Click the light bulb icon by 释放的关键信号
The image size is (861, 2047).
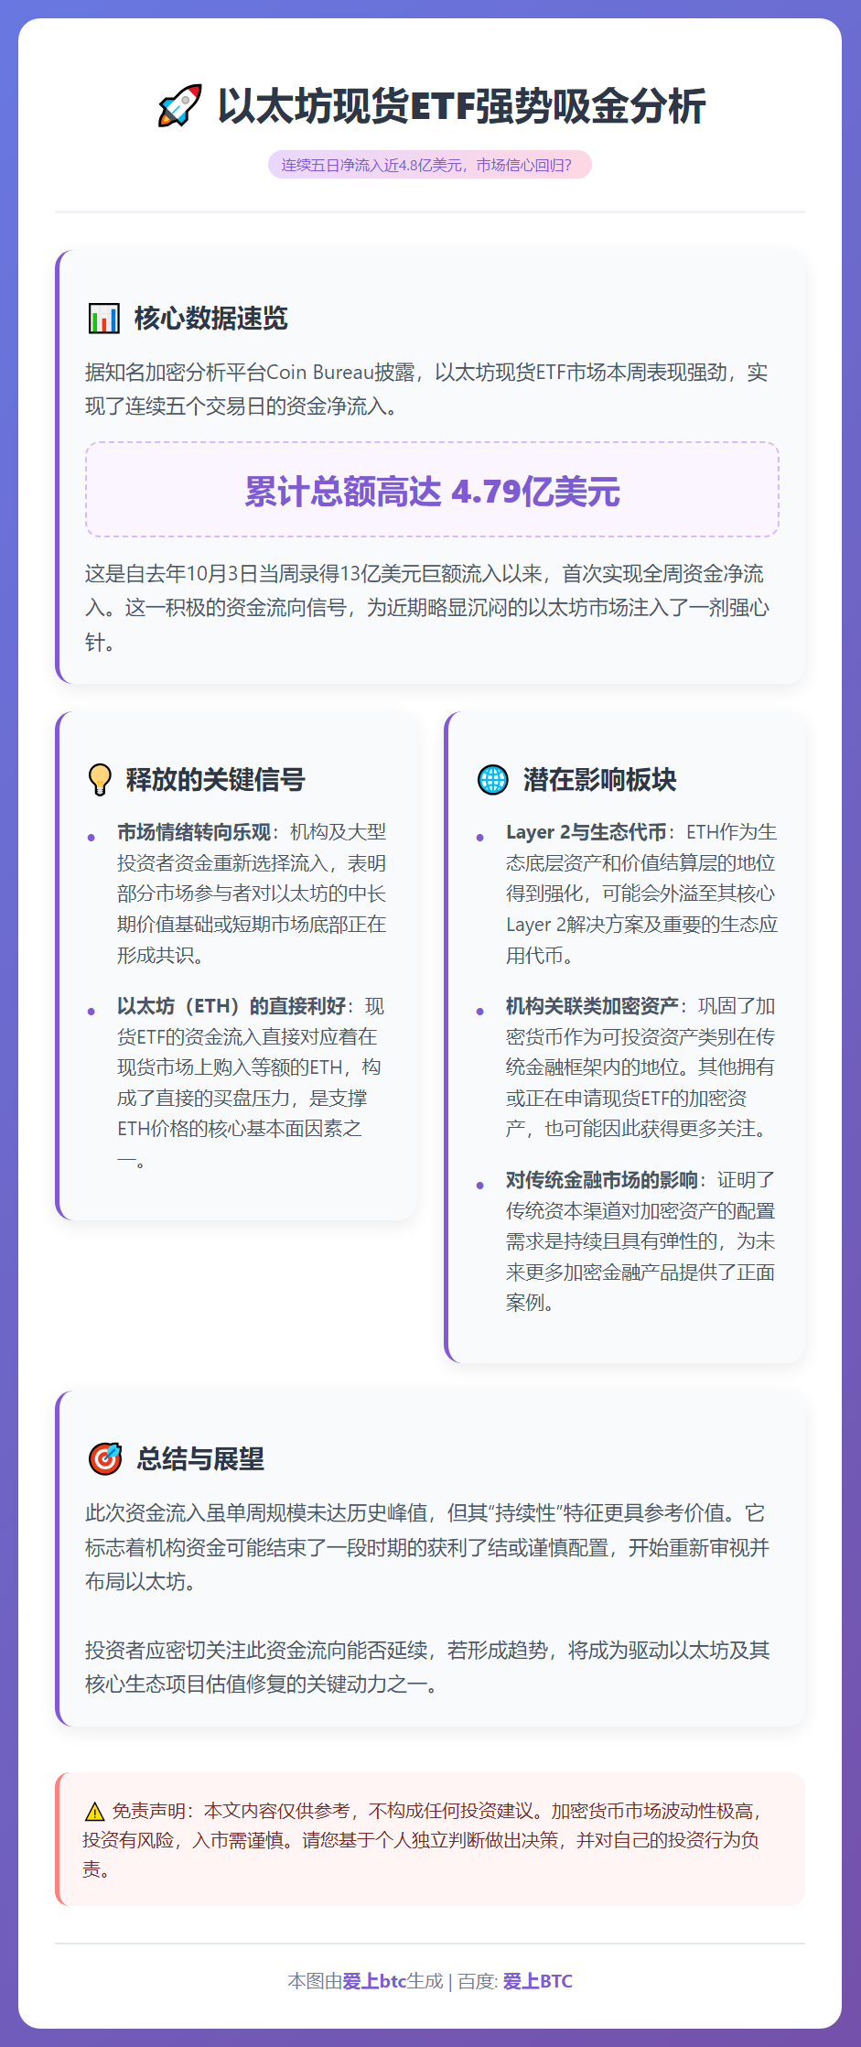coord(100,780)
